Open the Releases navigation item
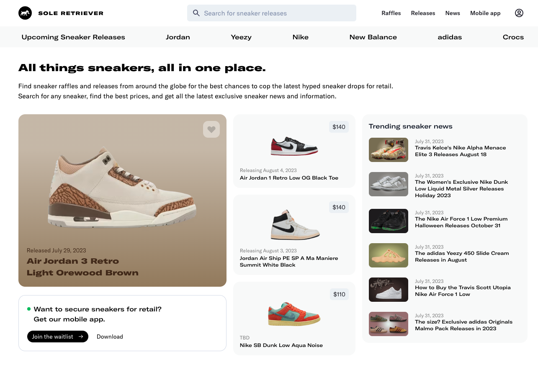This screenshot has width=538, height=370. (423, 13)
